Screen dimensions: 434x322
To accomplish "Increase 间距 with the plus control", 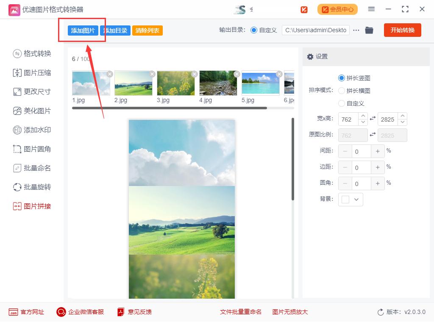I will click(x=378, y=151).
